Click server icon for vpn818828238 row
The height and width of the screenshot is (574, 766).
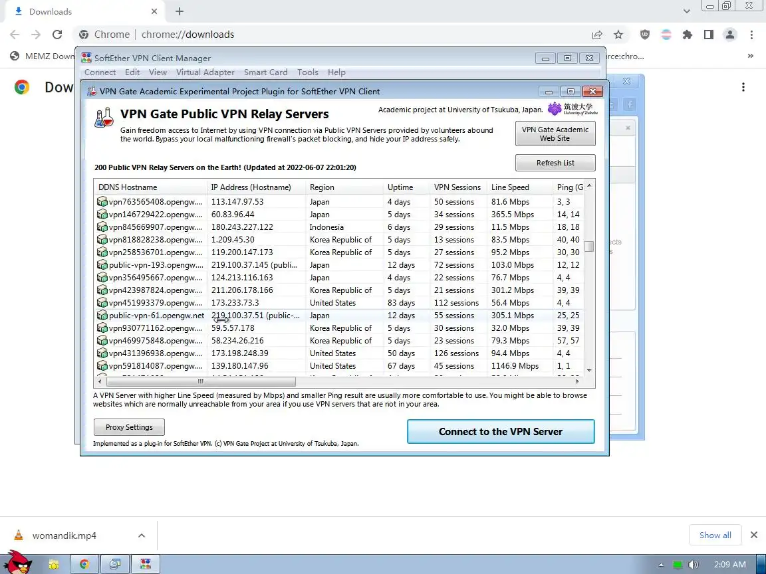click(102, 240)
